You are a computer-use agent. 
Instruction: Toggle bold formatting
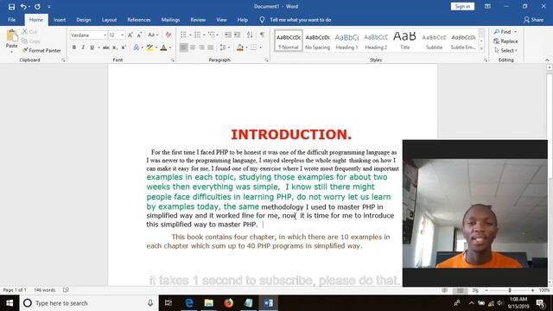pyautogui.click(x=74, y=48)
